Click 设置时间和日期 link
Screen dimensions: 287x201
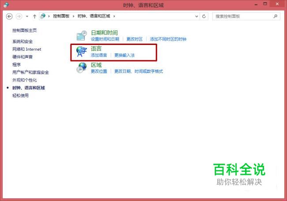[x=105, y=39]
